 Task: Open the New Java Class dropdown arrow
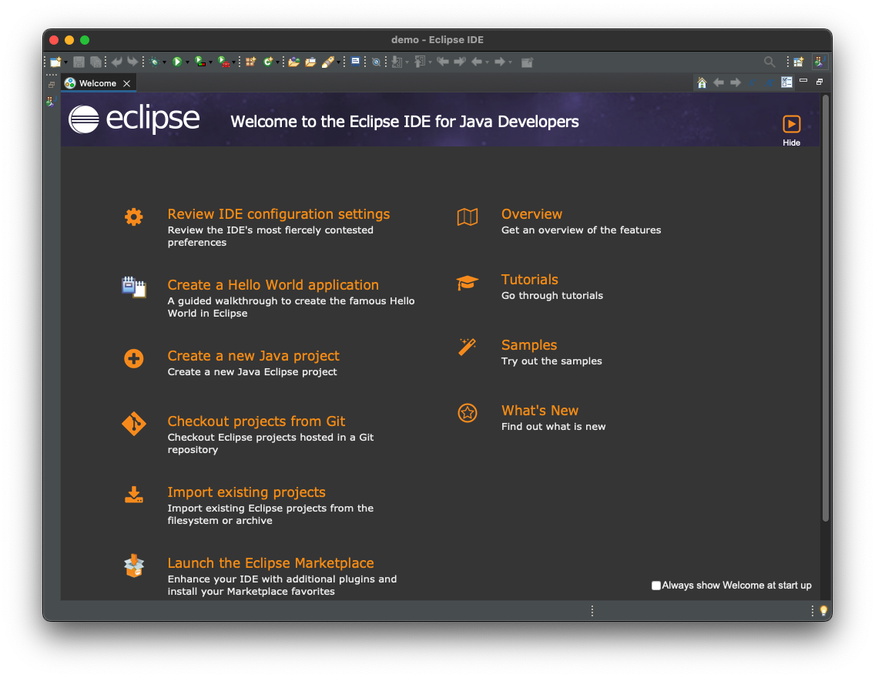click(x=277, y=62)
